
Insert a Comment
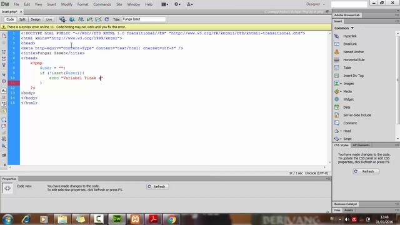(350, 123)
